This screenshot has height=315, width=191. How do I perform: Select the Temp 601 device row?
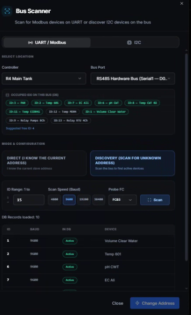pyautogui.click(x=88, y=254)
